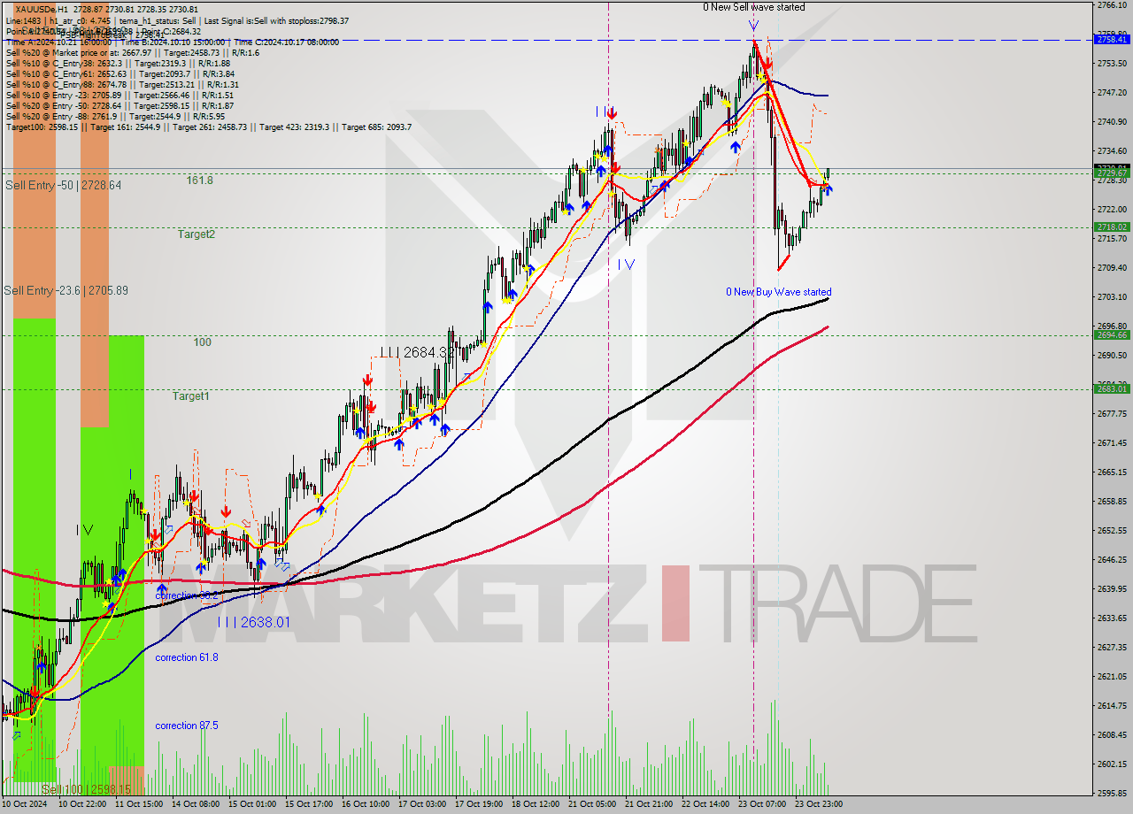Screen dimensions: 1133x814
Task: Click the '23 Oct 23:00' time axis label
Action: click(x=818, y=804)
